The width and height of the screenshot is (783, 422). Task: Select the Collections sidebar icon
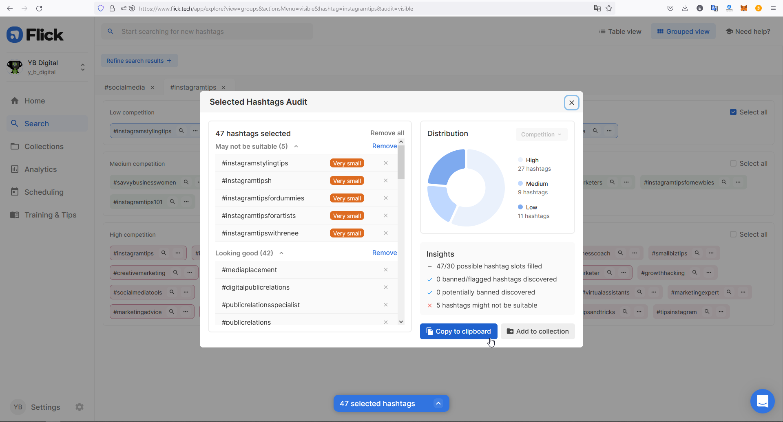[x=15, y=146]
